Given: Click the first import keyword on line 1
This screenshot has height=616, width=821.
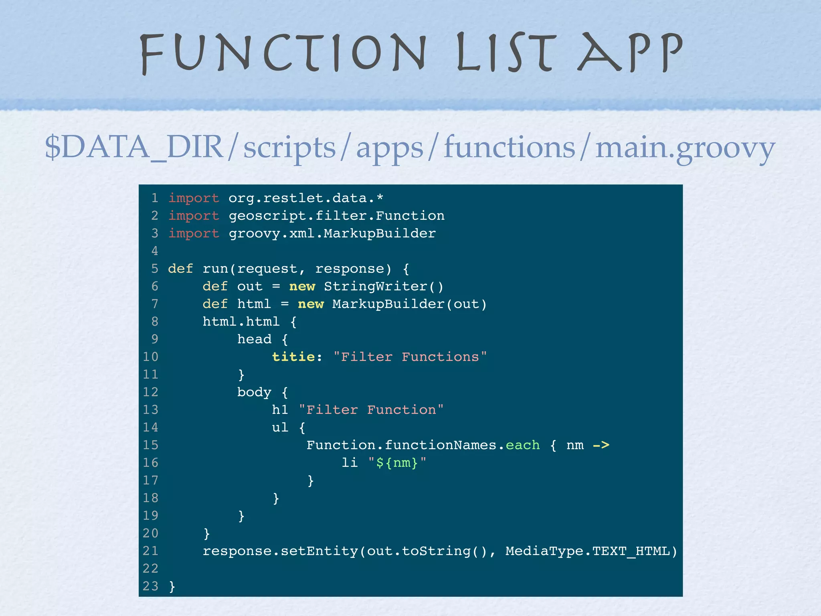Looking at the screenshot, I should [x=194, y=198].
